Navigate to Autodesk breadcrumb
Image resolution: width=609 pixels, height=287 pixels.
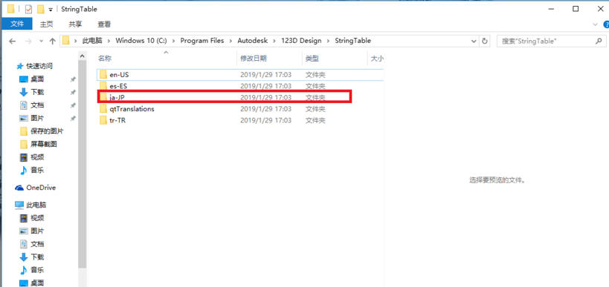point(253,40)
